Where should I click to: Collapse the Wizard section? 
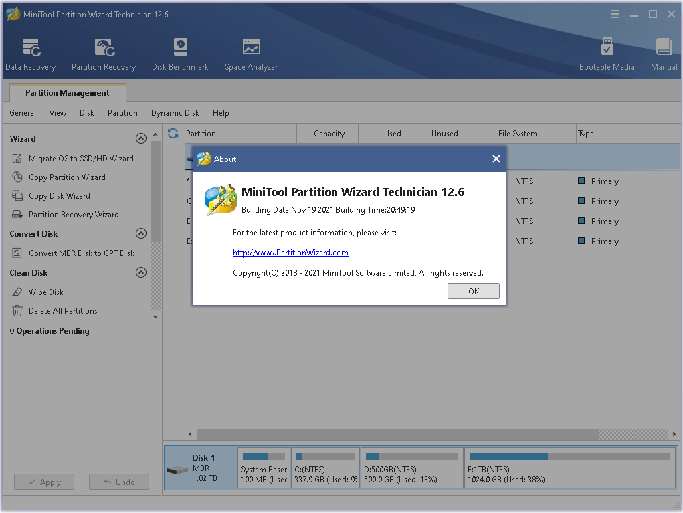[140, 139]
